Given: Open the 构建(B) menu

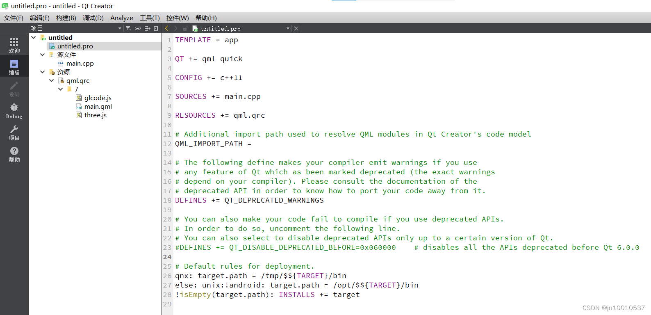Looking at the screenshot, I should click(x=66, y=18).
